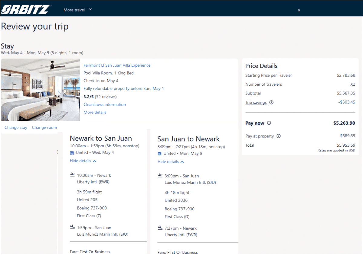Click More details for the hotel
Viewport: 363px width, 255px height.
tap(95, 112)
